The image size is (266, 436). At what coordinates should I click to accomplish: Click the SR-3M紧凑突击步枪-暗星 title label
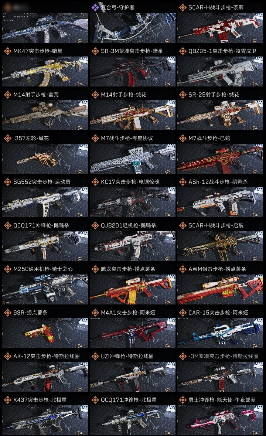(132, 51)
